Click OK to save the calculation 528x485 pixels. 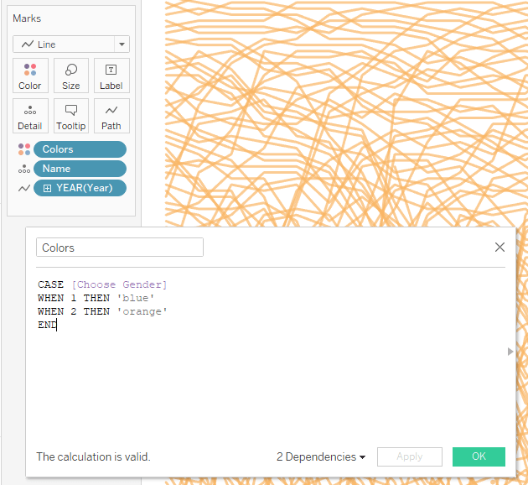point(479,457)
